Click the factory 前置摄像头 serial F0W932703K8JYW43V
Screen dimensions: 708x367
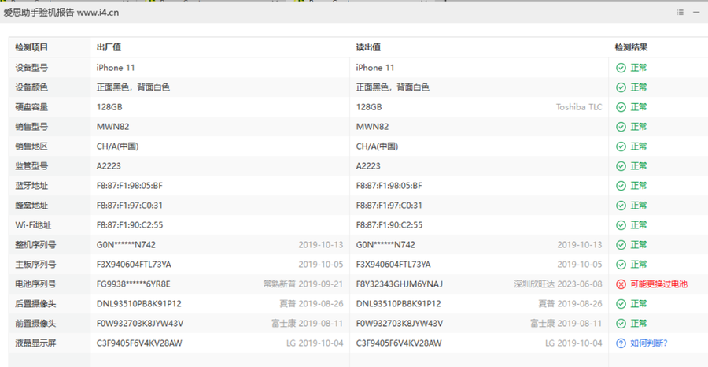coord(139,324)
